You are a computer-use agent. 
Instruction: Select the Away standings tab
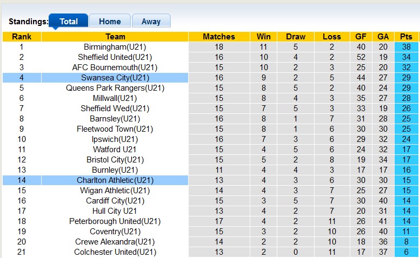point(151,22)
